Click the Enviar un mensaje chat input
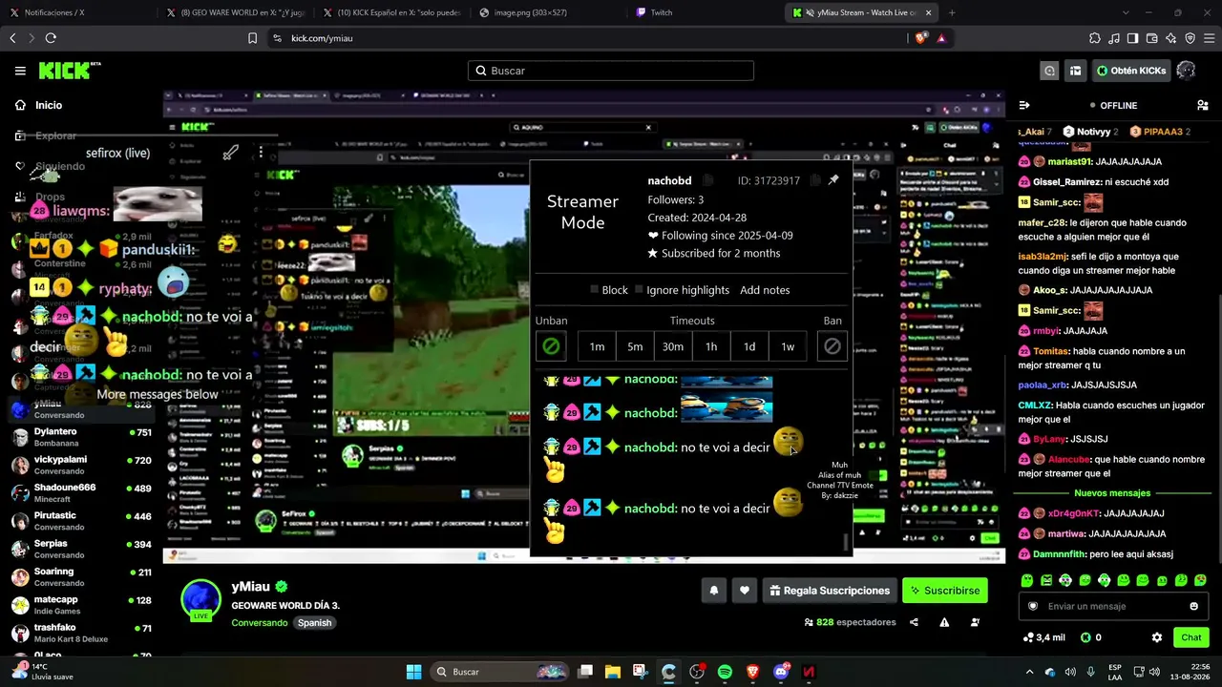The image size is (1222, 687). point(1115,606)
